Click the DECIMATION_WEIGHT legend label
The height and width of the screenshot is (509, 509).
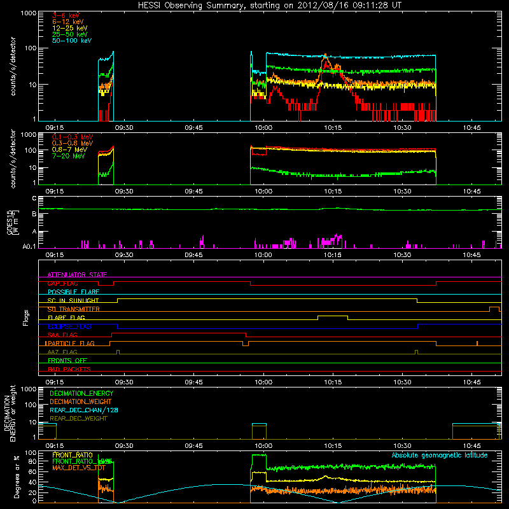[81, 401]
